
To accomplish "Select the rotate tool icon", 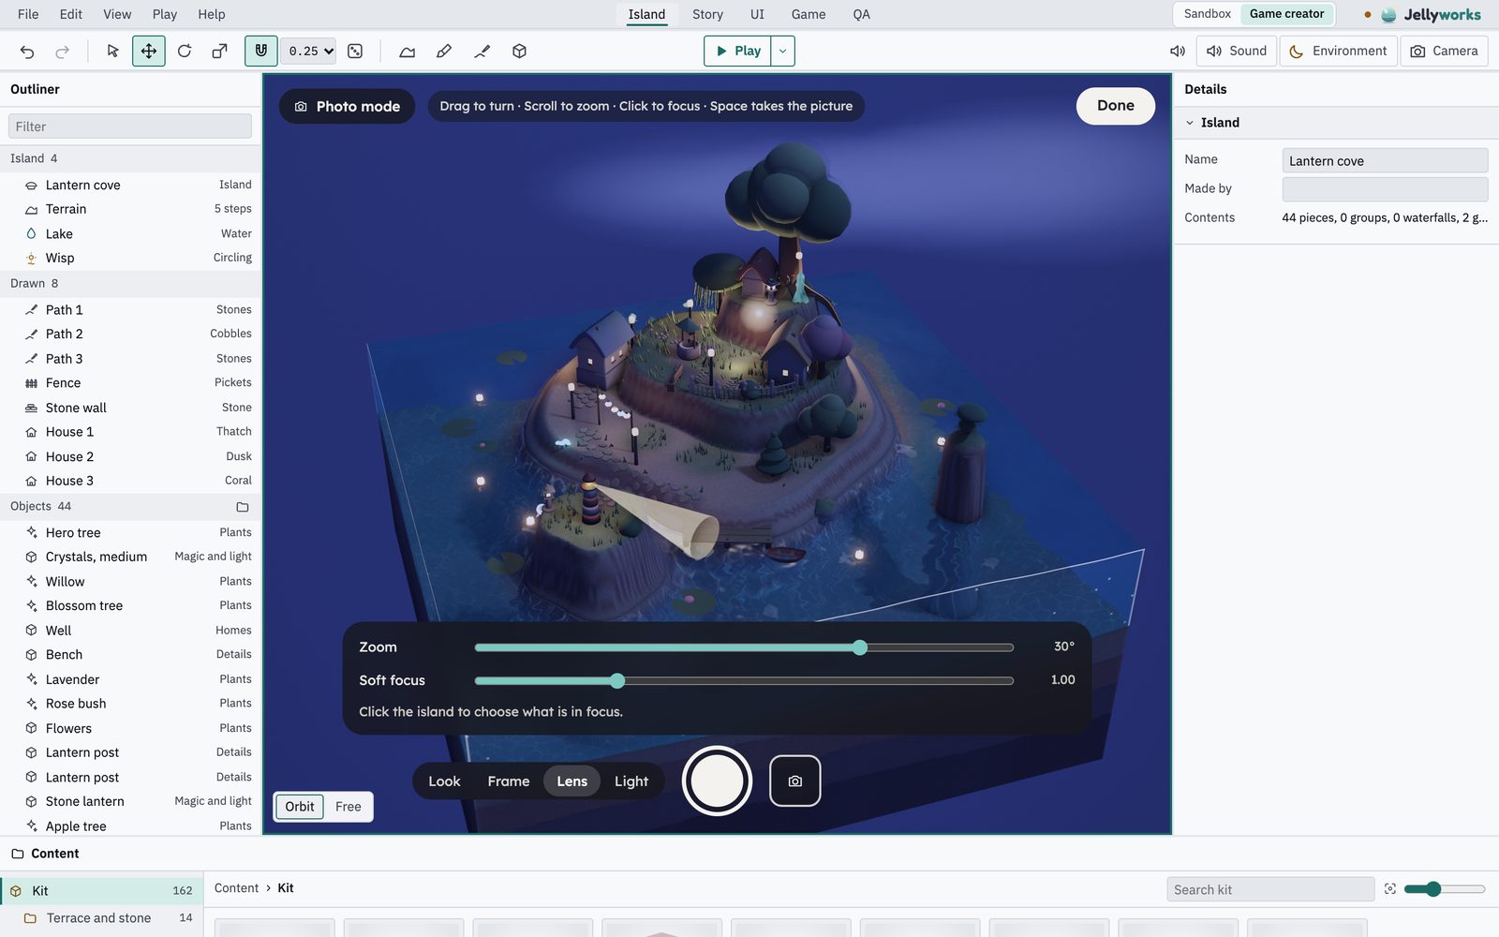I will (x=185, y=52).
